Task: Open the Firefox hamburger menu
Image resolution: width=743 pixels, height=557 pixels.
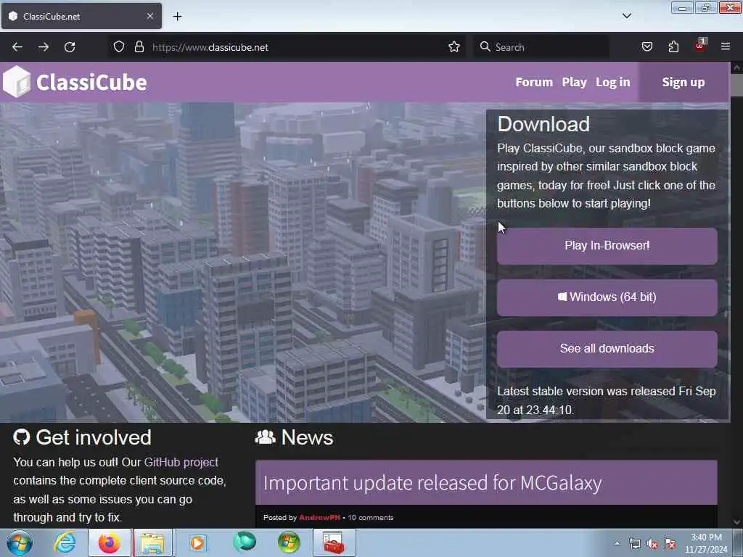Action: [726, 46]
